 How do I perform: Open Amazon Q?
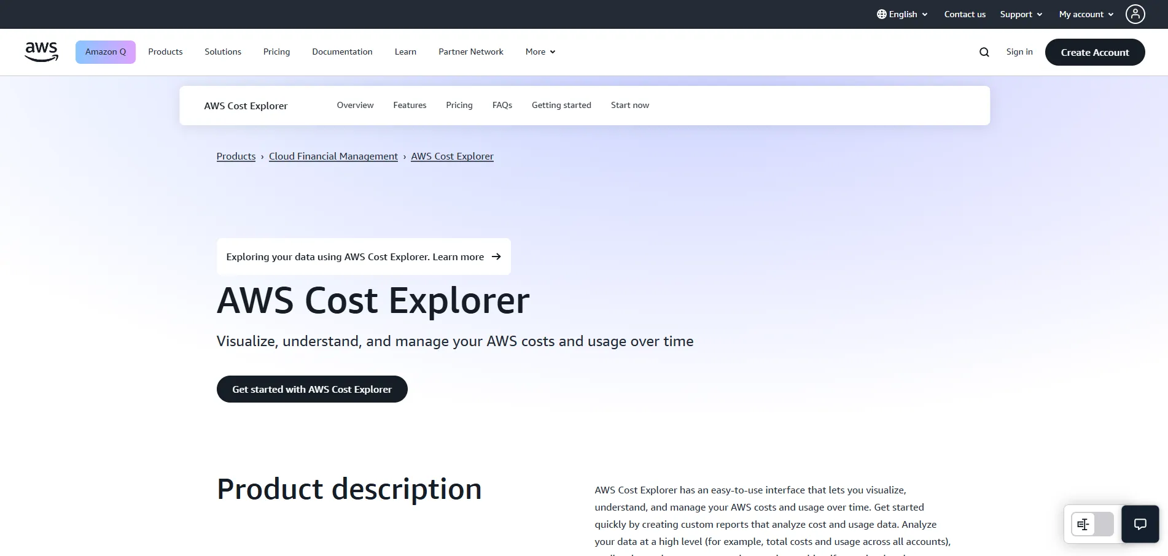[x=106, y=52]
